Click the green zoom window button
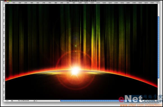This screenshot has height=107, width=163. click(x=10, y=1)
